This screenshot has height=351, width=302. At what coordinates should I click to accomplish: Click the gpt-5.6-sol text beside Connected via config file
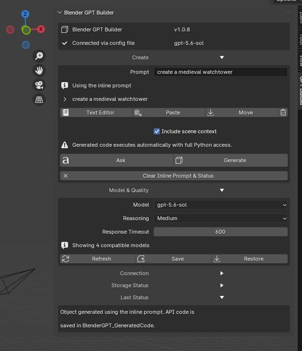click(x=189, y=43)
